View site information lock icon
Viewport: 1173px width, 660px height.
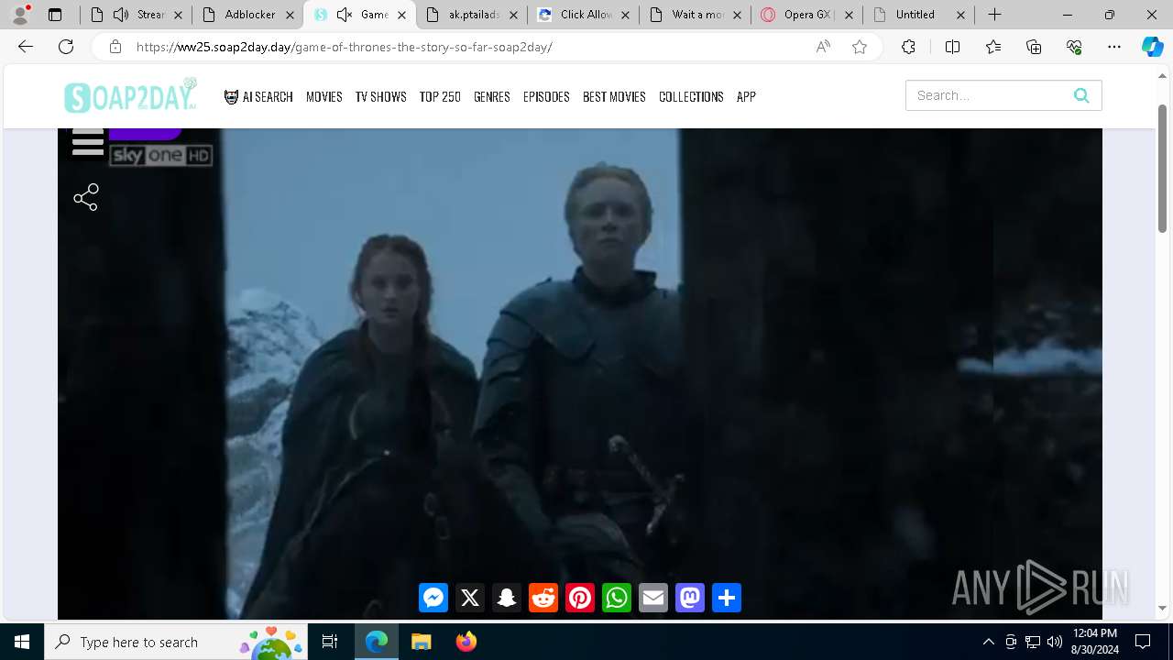tap(115, 47)
